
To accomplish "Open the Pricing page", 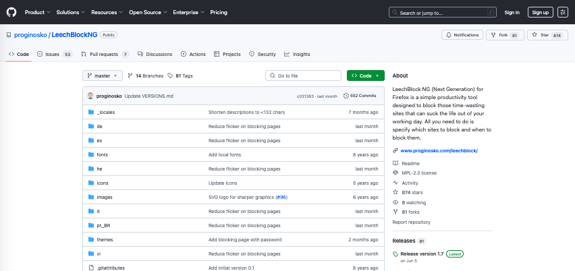I will (x=219, y=12).
